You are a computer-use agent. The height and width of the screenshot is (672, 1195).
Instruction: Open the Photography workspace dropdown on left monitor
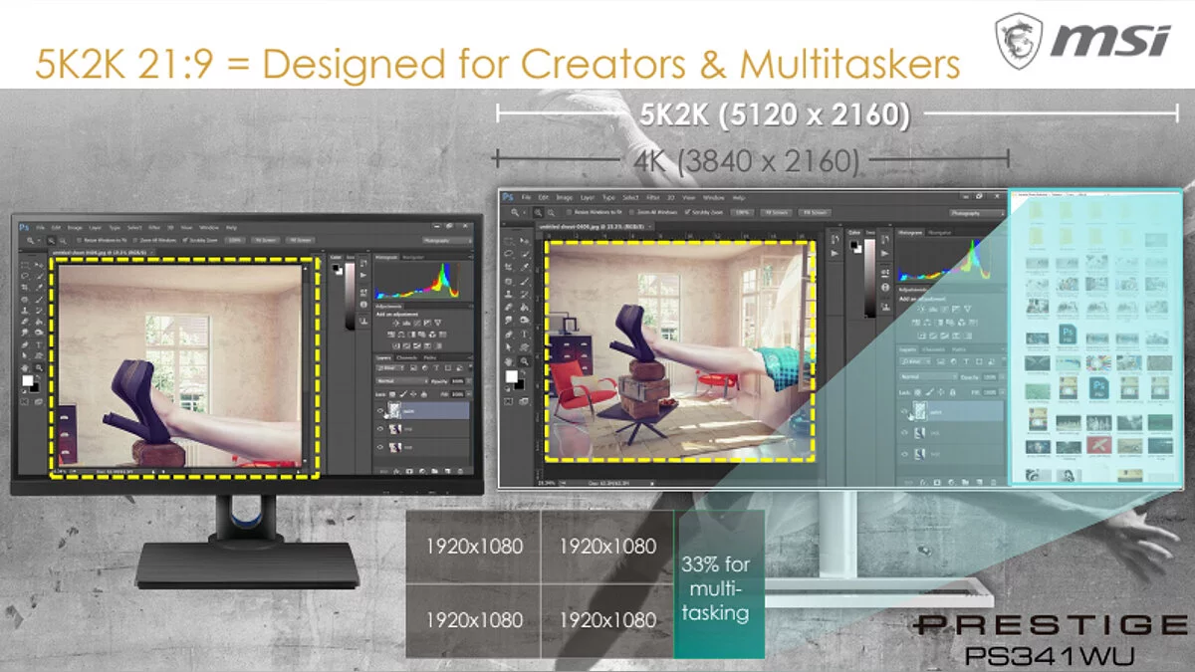click(x=448, y=240)
